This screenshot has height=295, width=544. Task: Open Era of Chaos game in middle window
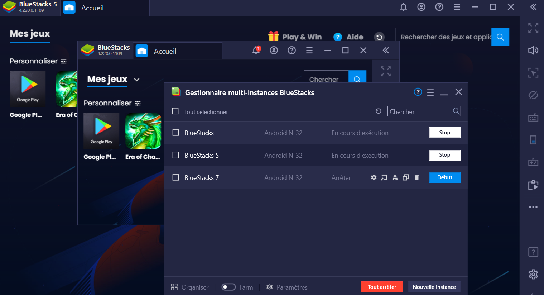[x=143, y=131]
